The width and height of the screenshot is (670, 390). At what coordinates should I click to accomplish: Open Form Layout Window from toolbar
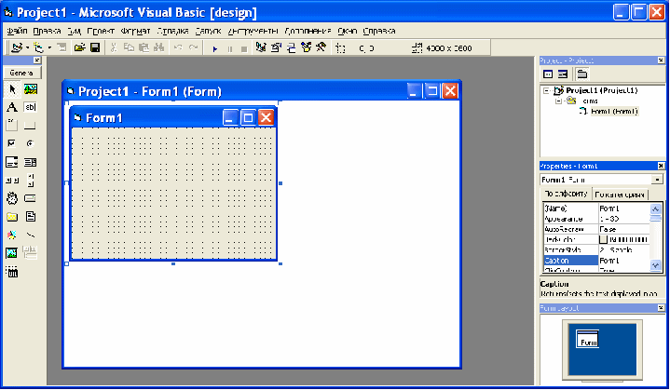coord(291,47)
